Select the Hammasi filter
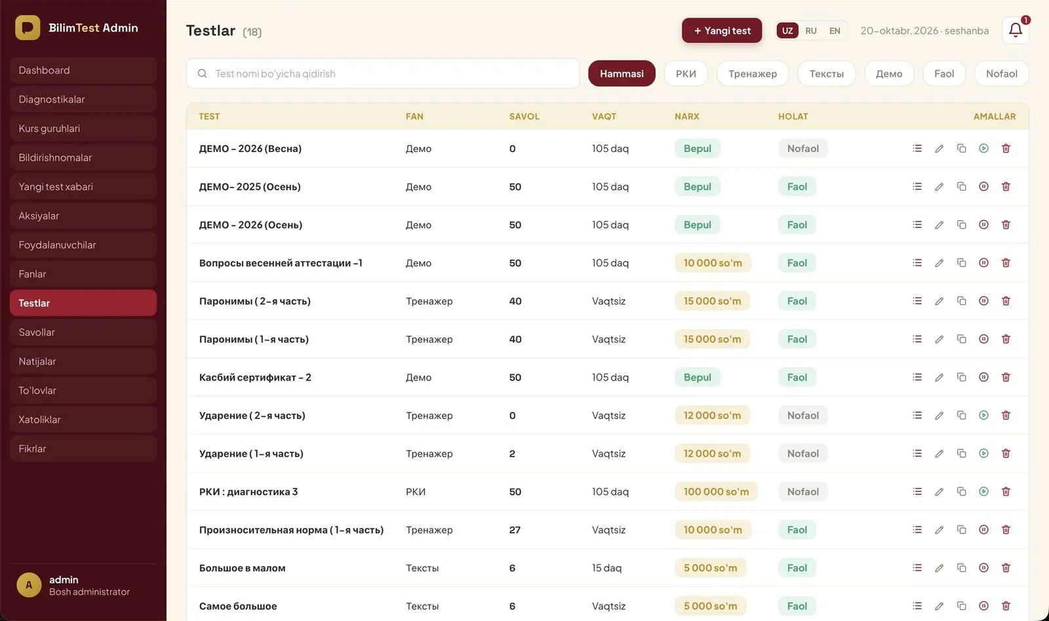 [622, 73]
